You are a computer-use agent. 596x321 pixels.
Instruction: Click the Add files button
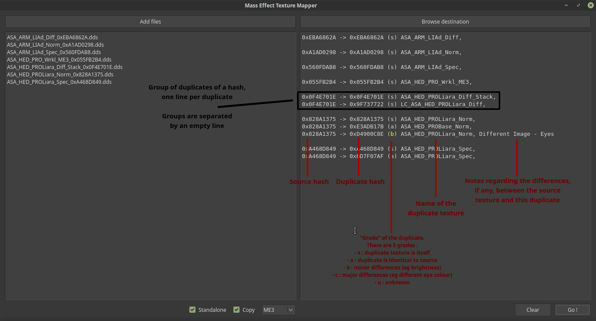click(151, 21)
